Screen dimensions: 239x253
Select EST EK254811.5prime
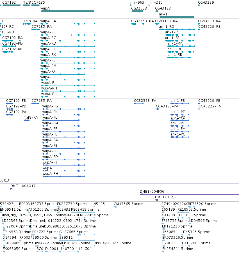tap(163, 252)
